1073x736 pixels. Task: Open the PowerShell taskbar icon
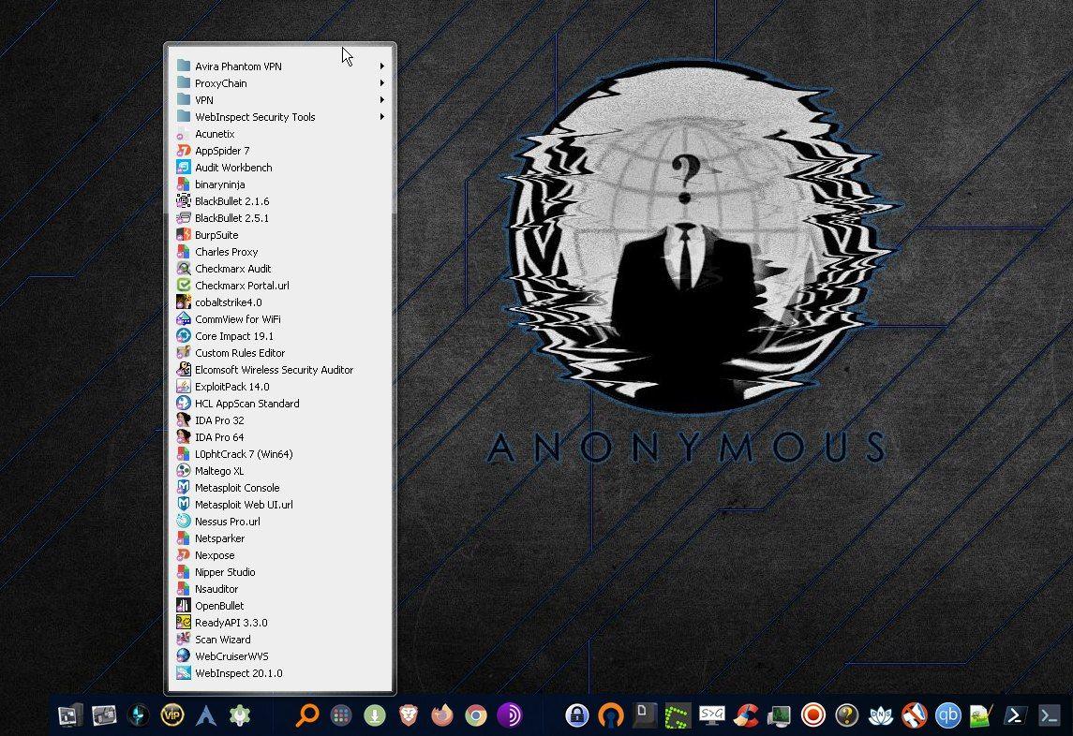click(1016, 715)
